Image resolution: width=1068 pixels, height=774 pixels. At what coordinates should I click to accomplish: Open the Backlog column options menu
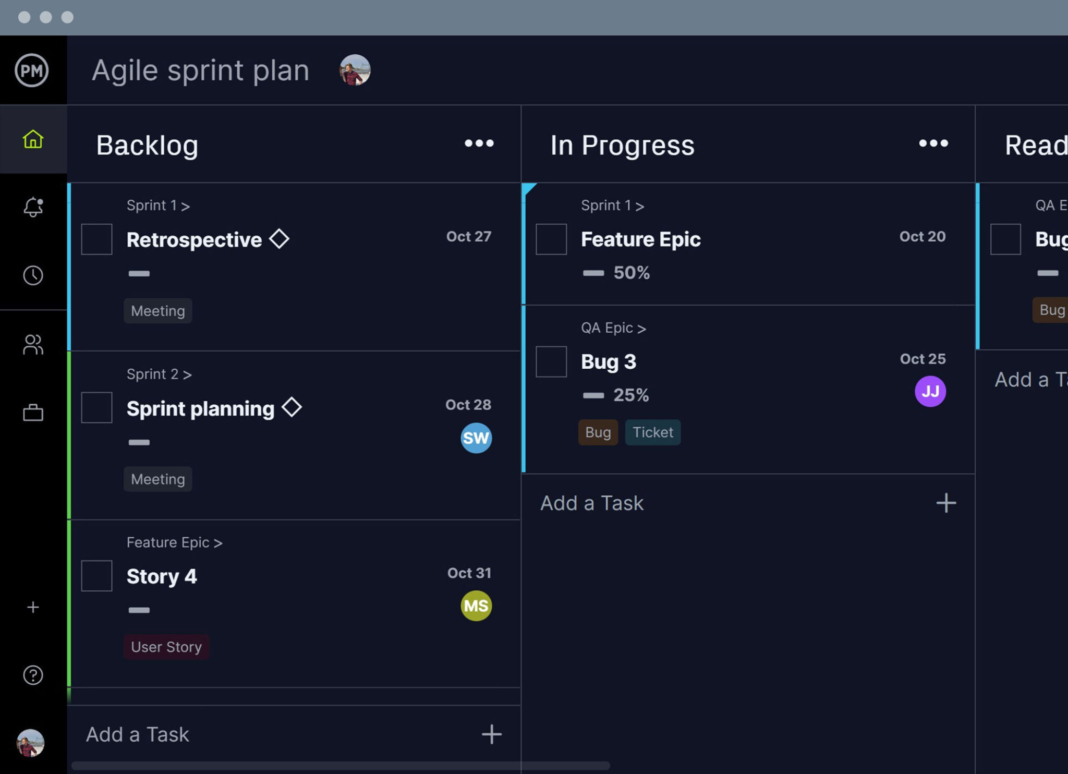click(478, 143)
